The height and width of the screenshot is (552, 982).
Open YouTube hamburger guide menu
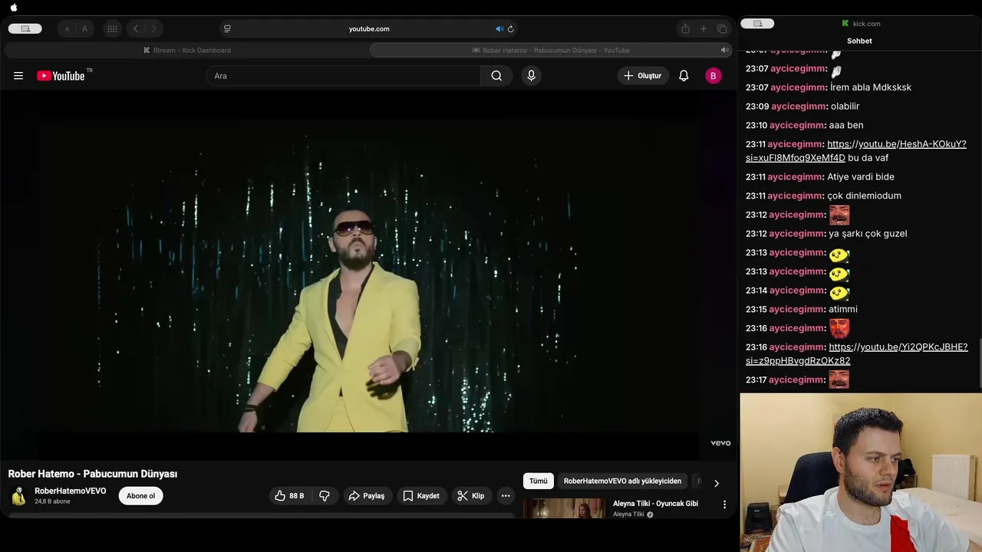click(18, 76)
